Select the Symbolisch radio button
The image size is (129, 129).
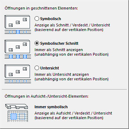[37, 19]
